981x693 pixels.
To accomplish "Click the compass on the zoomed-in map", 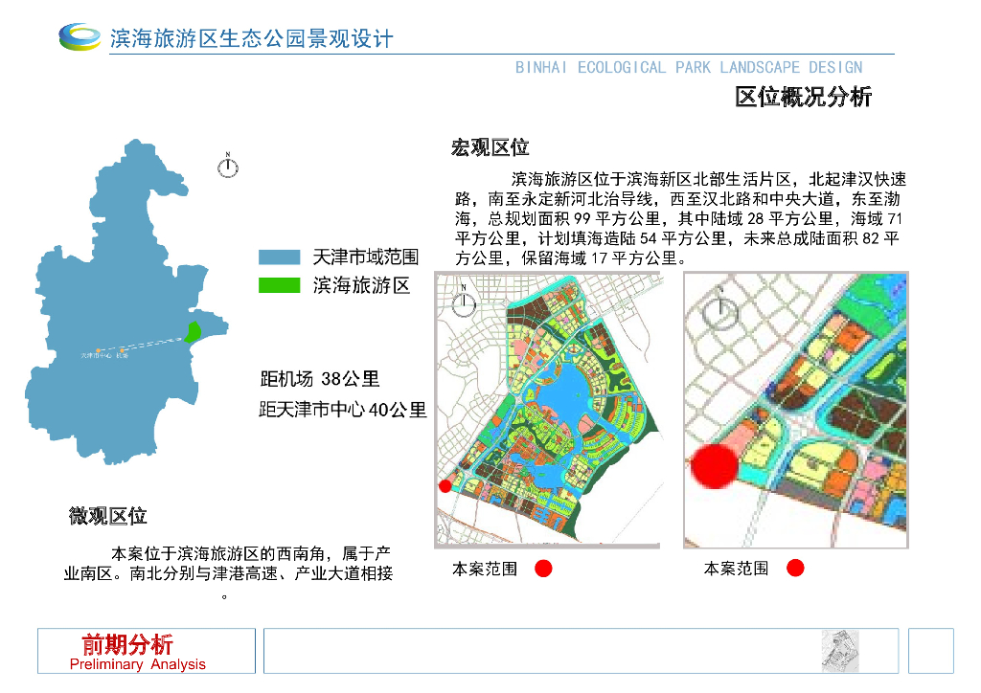I will pyautogui.click(x=720, y=309).
